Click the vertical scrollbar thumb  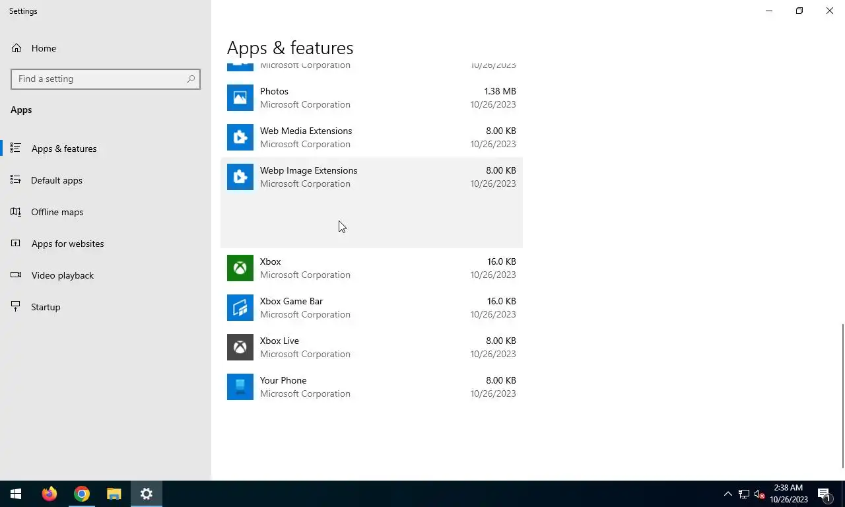842,395
